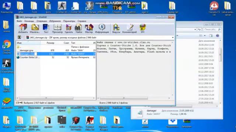Screen dimensions: 236x132
Task: Select the parent folder ".." row
Action: 56,47
